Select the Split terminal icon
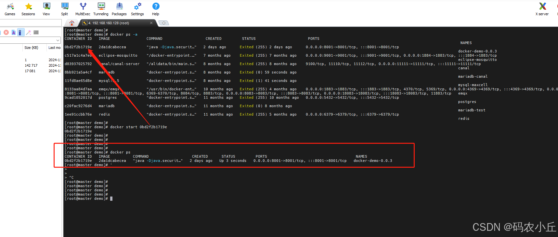This screenshot has width=558, height=237. [x=65, y=6]
